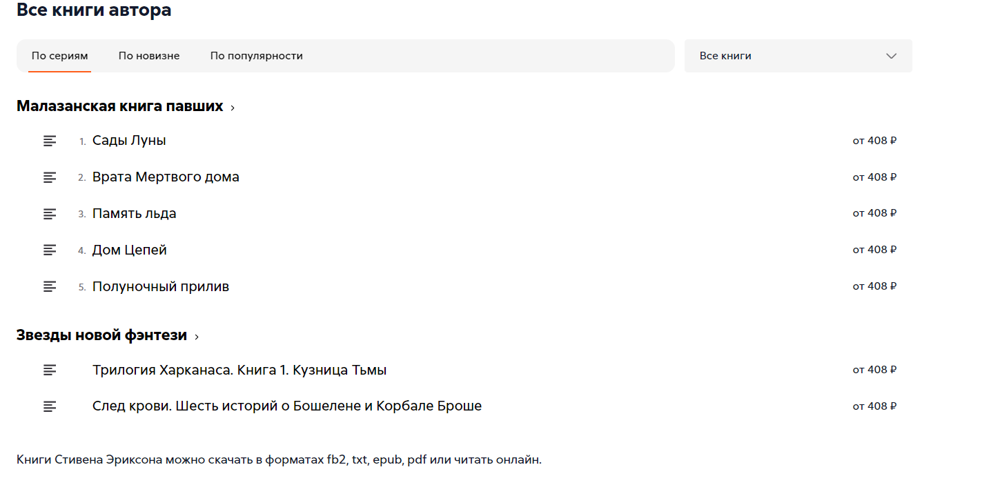
Task: Click text-format icon beside Сады Луны
Action: point(50,141)
